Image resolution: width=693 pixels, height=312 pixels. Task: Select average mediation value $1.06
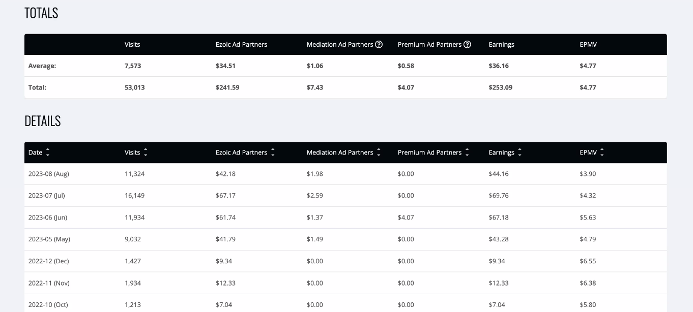coord(314,66)
